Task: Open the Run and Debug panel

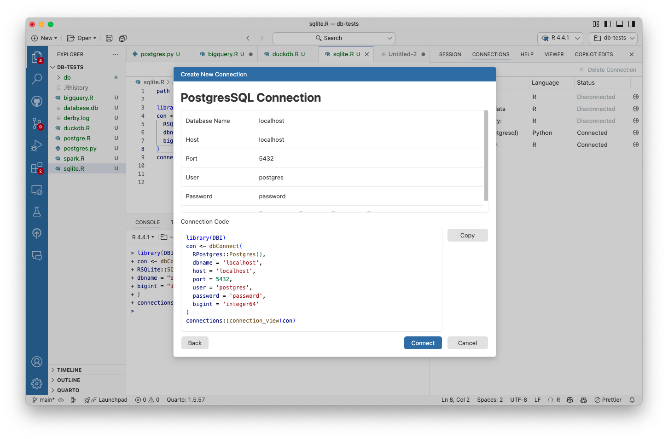Action: [x=37, y=145]
